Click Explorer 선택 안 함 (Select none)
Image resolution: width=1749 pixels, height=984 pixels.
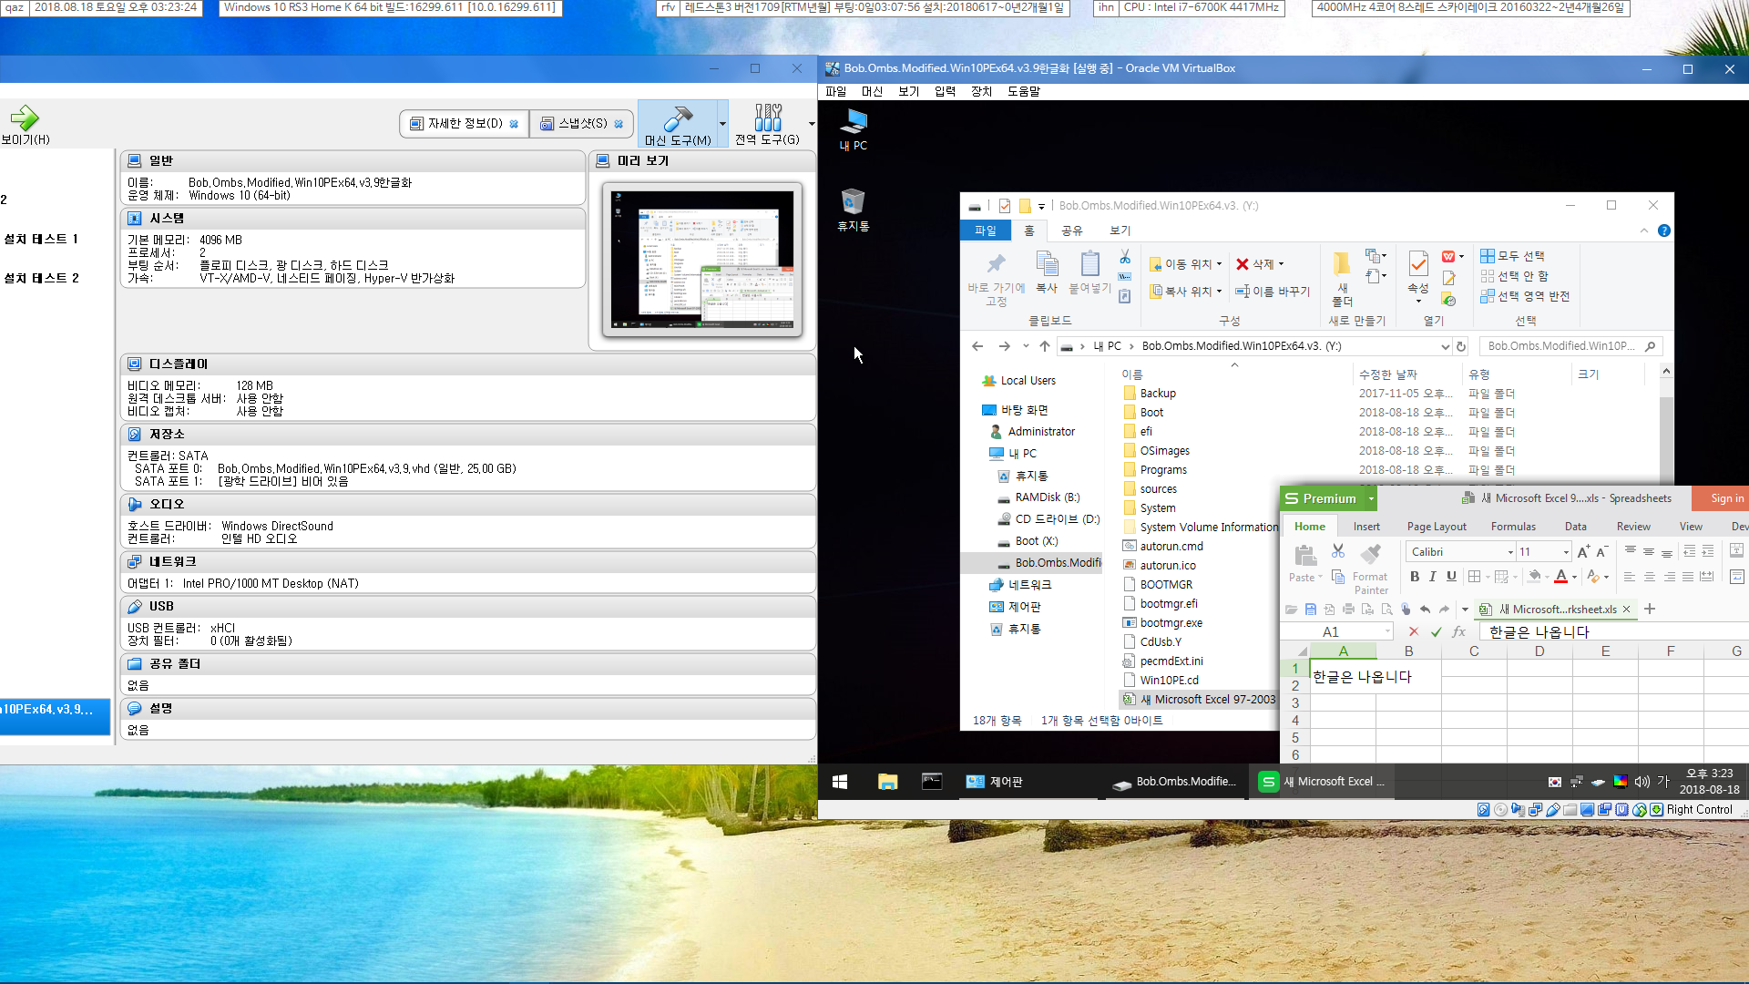[x=1514, y=276]
